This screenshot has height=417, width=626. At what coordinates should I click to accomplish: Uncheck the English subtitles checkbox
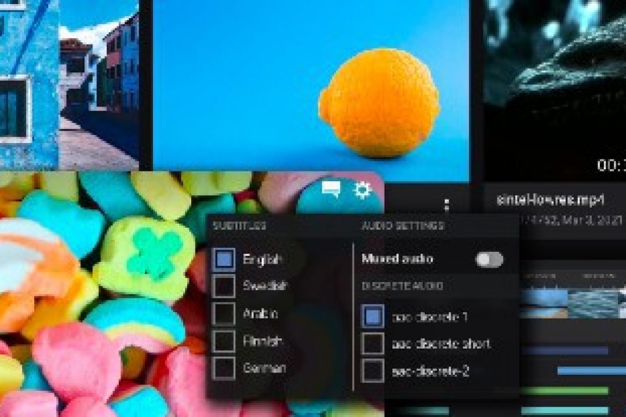[224, 259]
